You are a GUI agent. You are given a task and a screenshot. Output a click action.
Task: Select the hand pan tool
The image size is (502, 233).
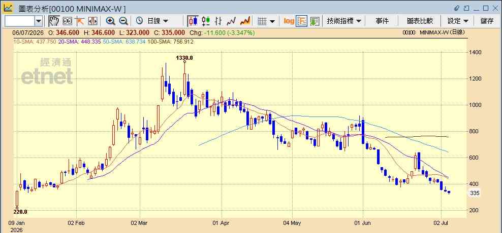[x=54, y=21]
